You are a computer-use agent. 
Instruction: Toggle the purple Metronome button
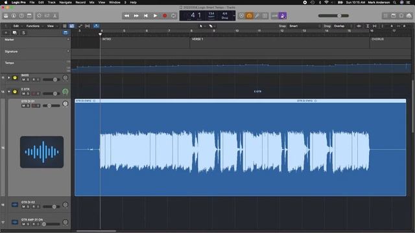point(283,16)
